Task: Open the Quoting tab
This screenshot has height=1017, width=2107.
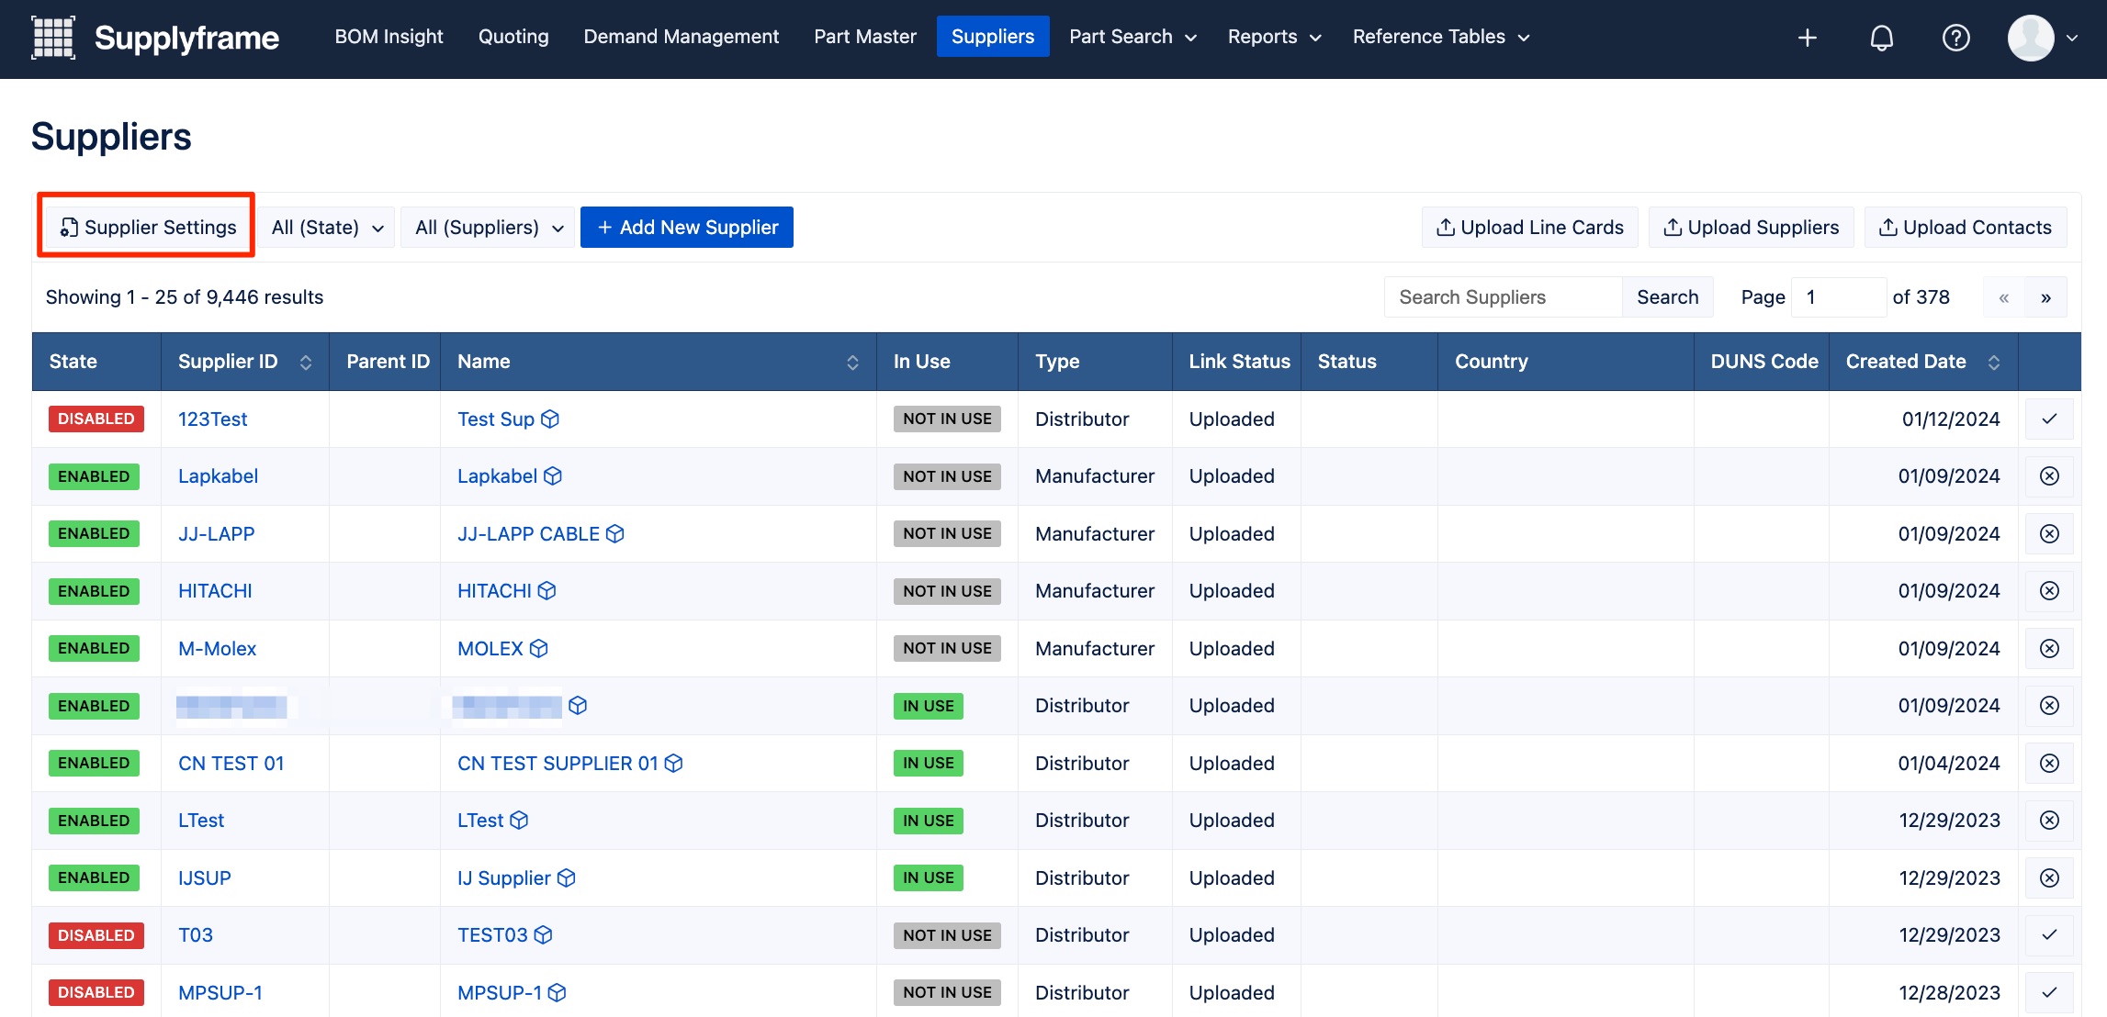Action: (x=513, y=37)
